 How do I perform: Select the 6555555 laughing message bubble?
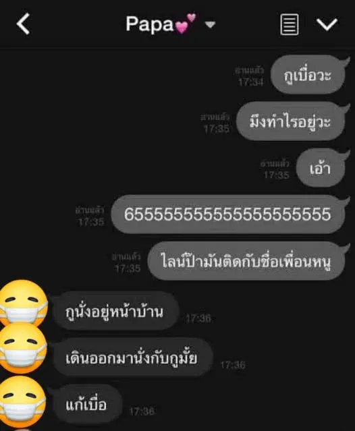pos(228,214)
